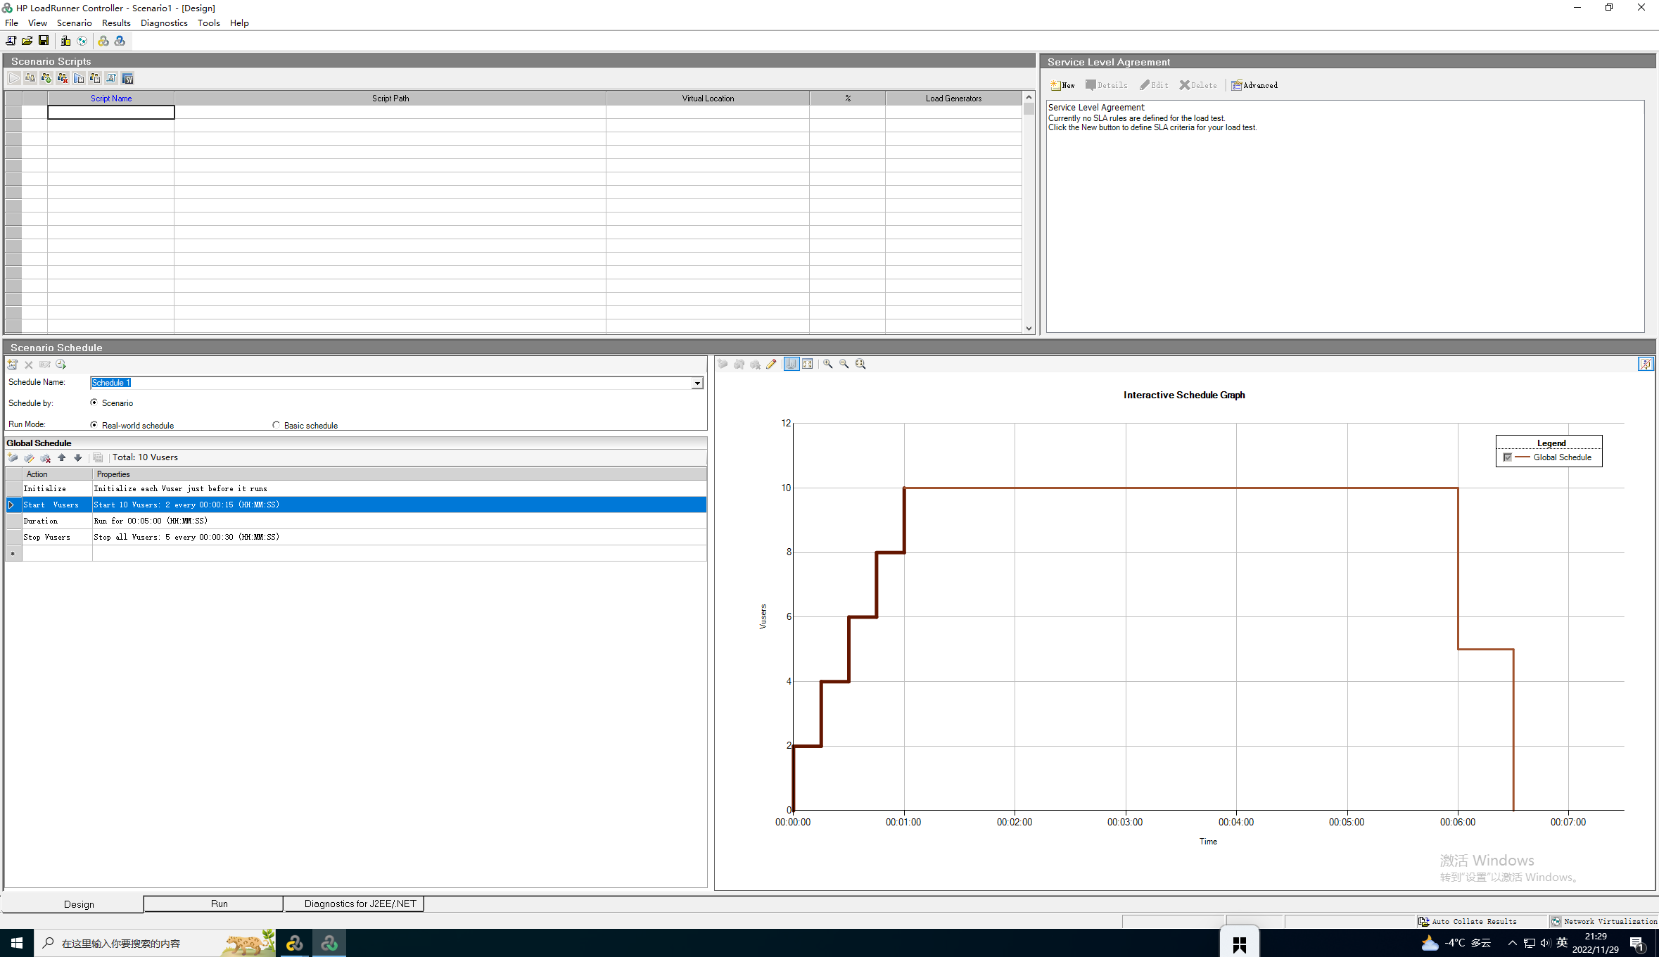
Task: Select the Basic schedule run mode
Action: pos(276,425)
